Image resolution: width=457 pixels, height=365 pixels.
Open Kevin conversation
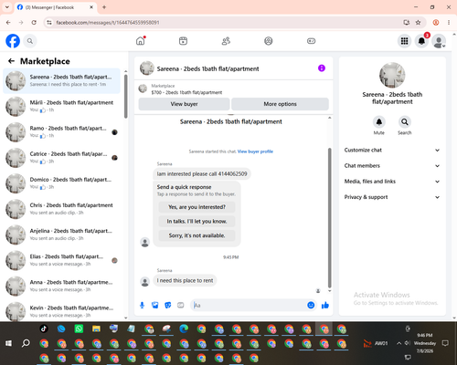click(61, 311)
